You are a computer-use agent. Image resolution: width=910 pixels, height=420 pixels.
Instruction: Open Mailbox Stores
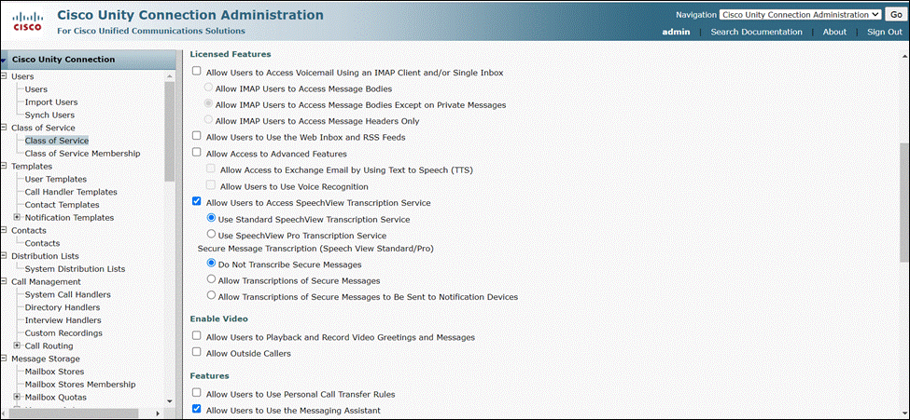coord(54,372)
